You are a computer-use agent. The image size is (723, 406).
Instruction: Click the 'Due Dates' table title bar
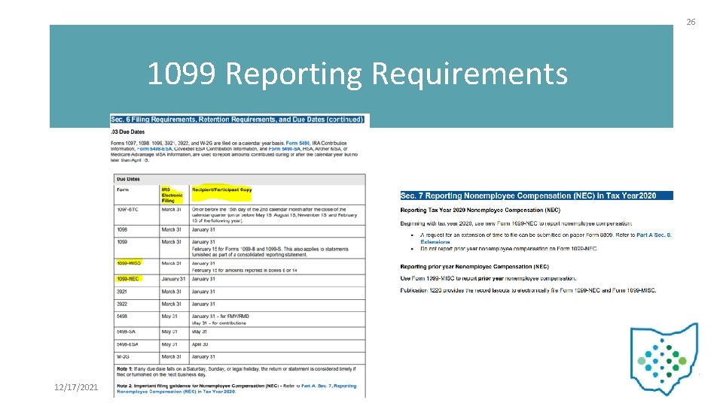click(239, 179)
